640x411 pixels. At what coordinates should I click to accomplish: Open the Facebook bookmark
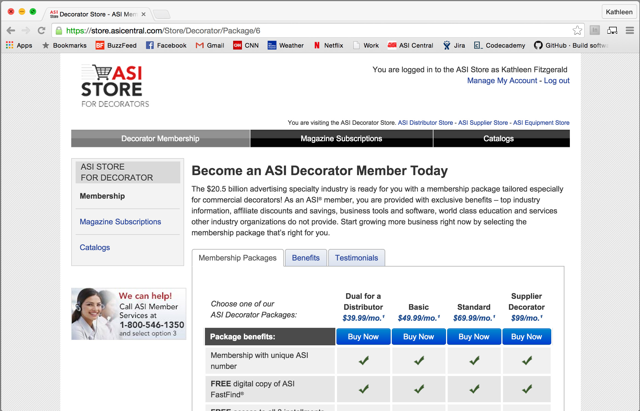[166, 45]
